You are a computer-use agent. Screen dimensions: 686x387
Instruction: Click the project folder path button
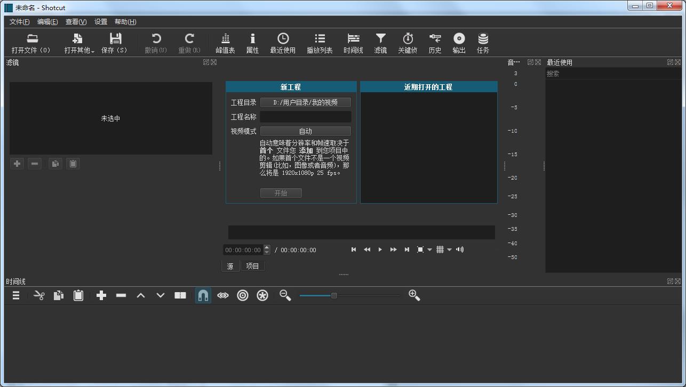click(x=305, y=102)
